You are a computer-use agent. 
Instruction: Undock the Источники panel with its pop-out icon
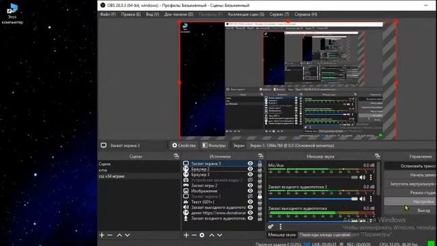(x=261, y=156)
